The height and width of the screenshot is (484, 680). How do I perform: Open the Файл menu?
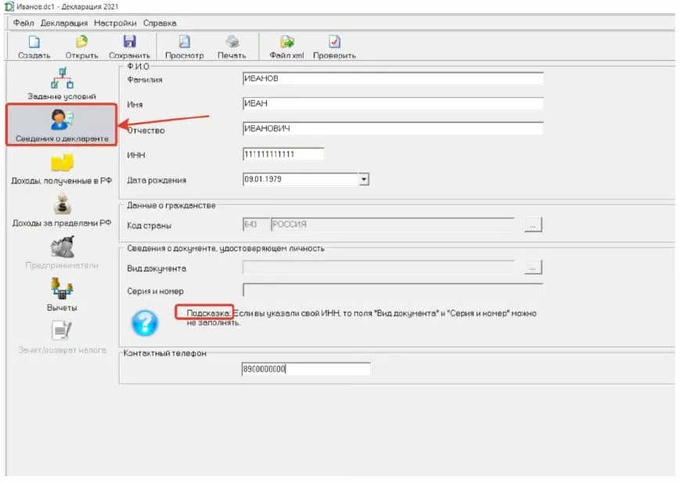point(24,23)
